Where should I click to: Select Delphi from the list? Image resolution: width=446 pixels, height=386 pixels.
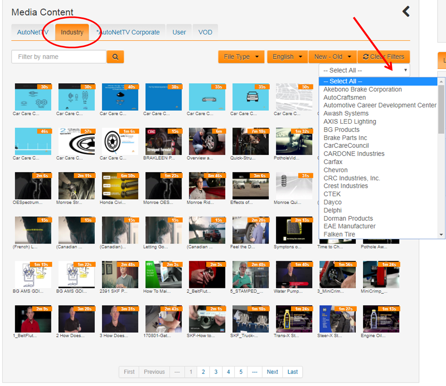378,211
